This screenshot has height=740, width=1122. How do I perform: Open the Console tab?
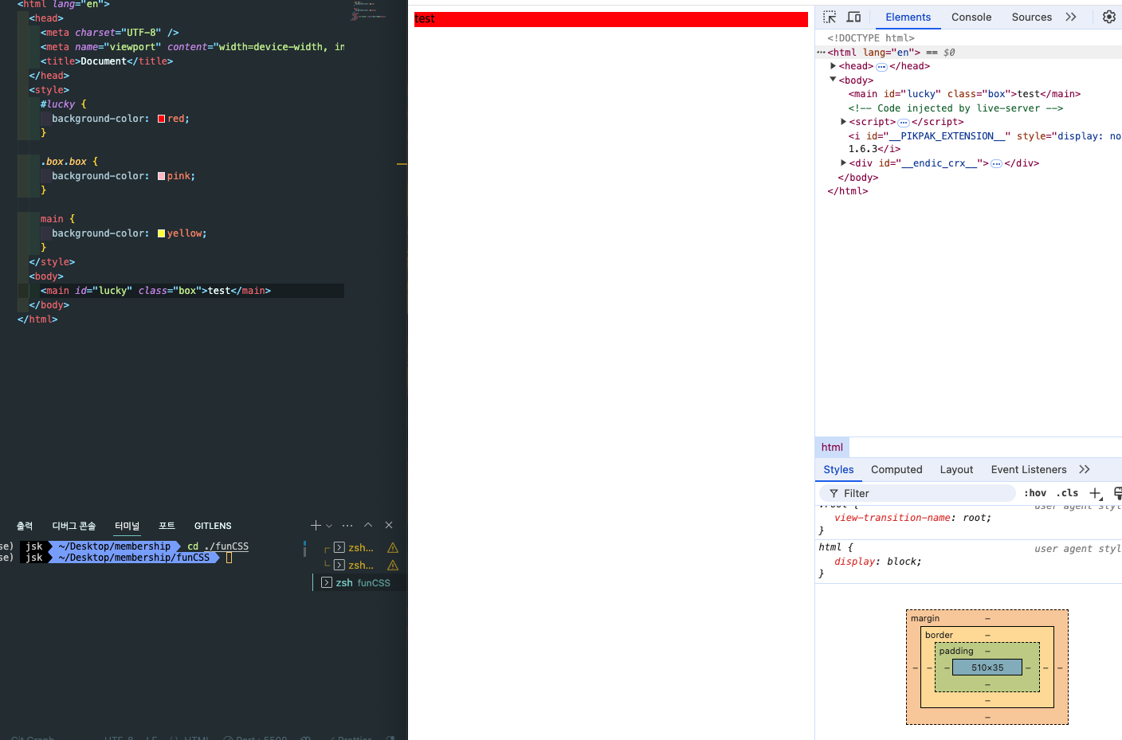click(x=971, y=17)
